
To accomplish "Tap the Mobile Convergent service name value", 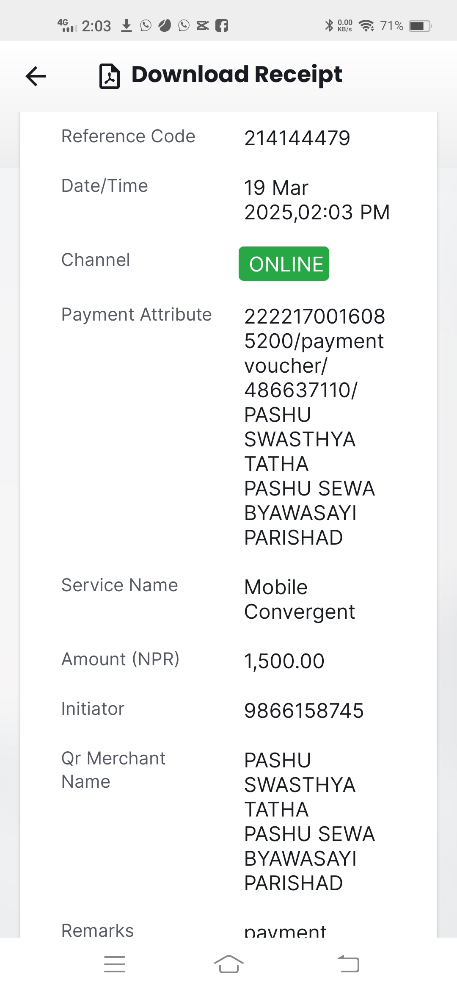I will [x=299, y=599].
